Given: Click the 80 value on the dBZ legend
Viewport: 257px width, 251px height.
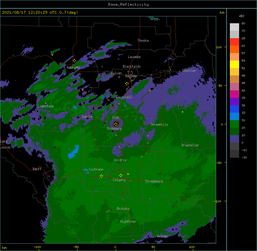Looking at the screenshot, I should (x=243, y=24).
